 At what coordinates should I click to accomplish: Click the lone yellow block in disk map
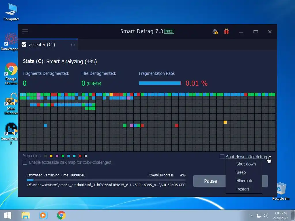[x=225, y=122]
